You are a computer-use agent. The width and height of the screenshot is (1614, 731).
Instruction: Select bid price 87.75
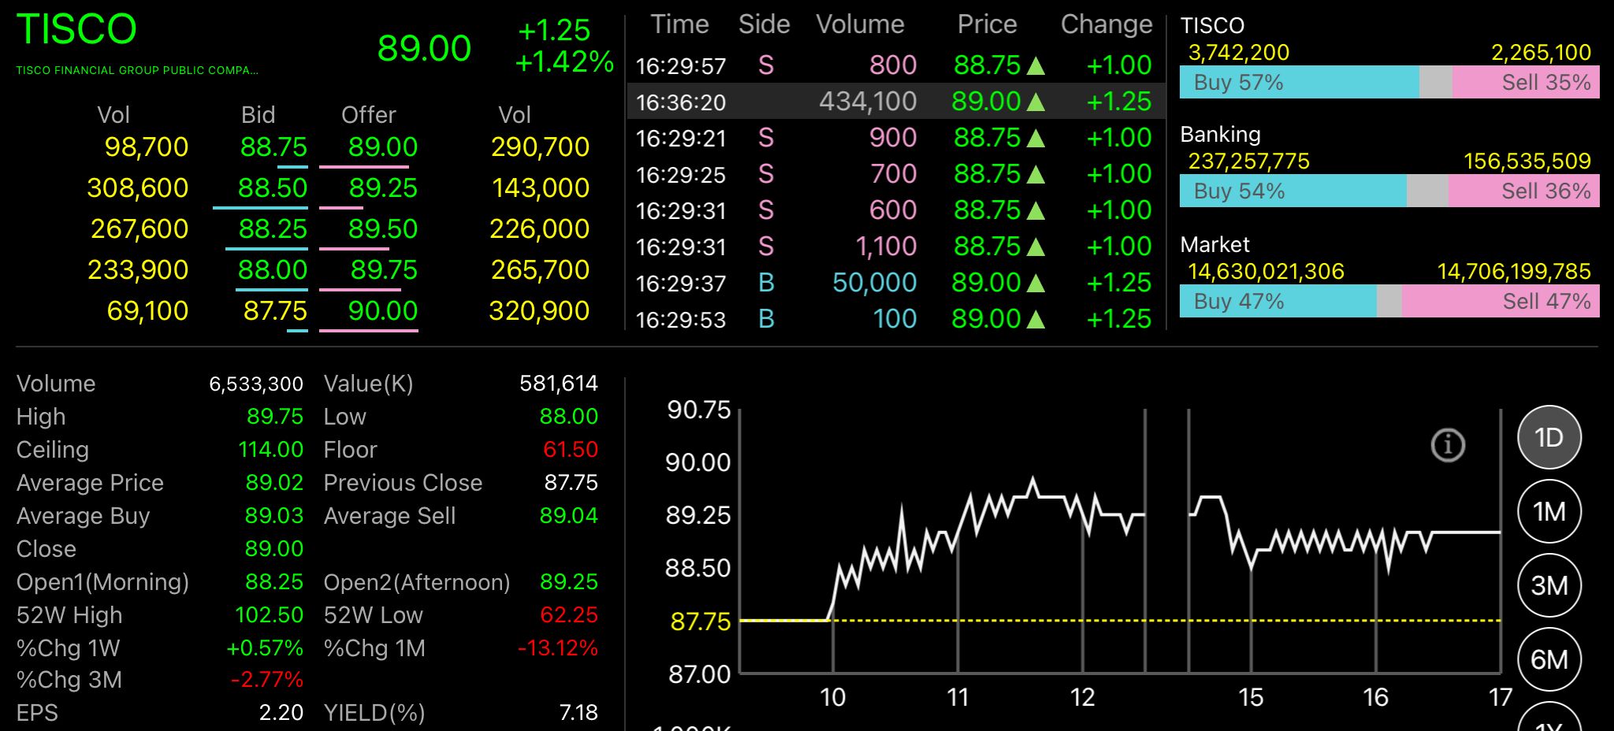275,311
